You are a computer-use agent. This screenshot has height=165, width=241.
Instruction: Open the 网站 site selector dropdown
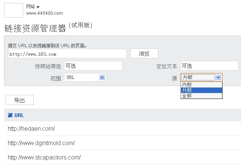pos(38,7)
